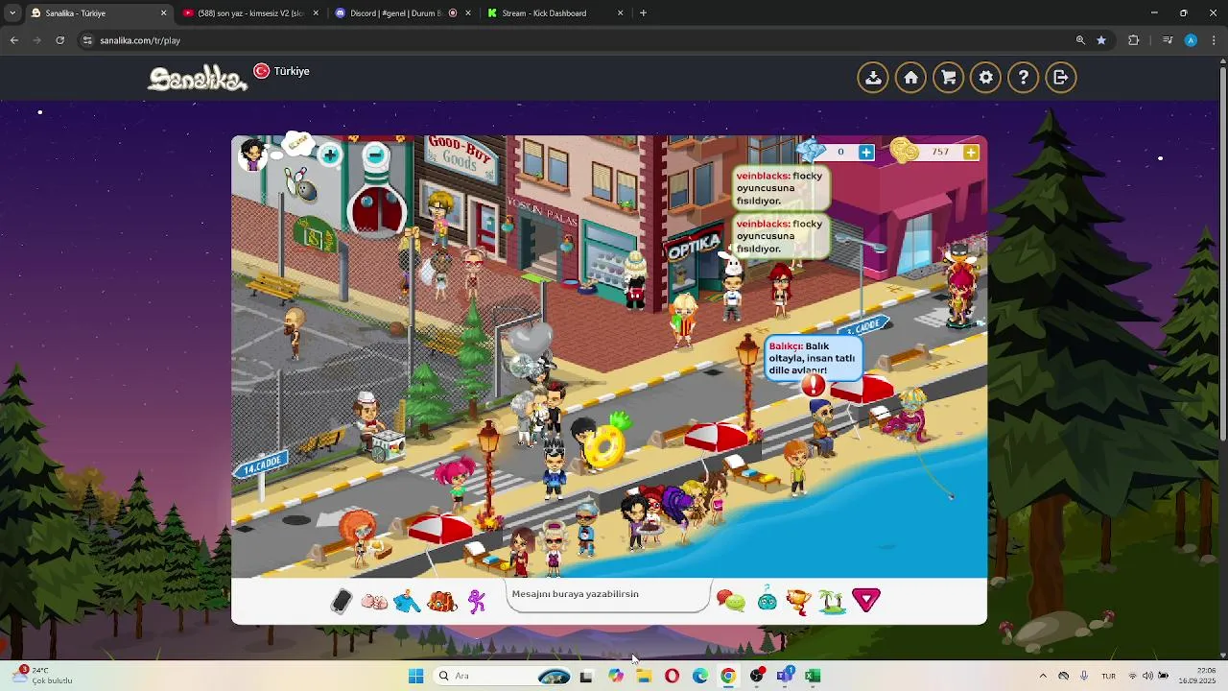Click the blue smiley creature icon

(767, 601)
